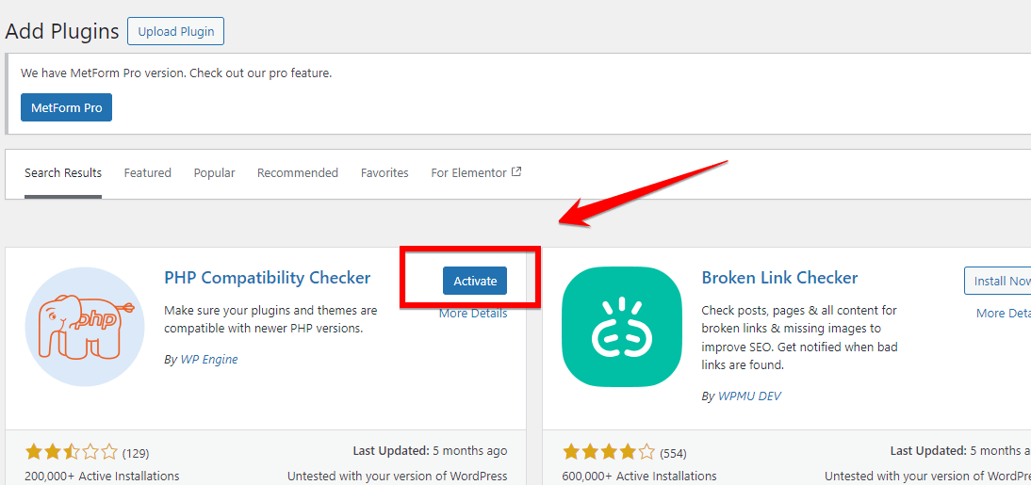Open the WP Engine author link
This screenshot has height=485, width=1031.
(x=209, y=359)
